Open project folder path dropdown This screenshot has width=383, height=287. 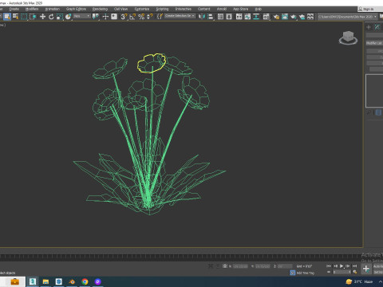(347, 17)
